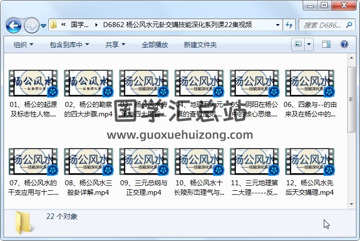The image size is (360, 241).
Task: Open the recent pages dropdown arrow
Action: click(x=43, y=26)
